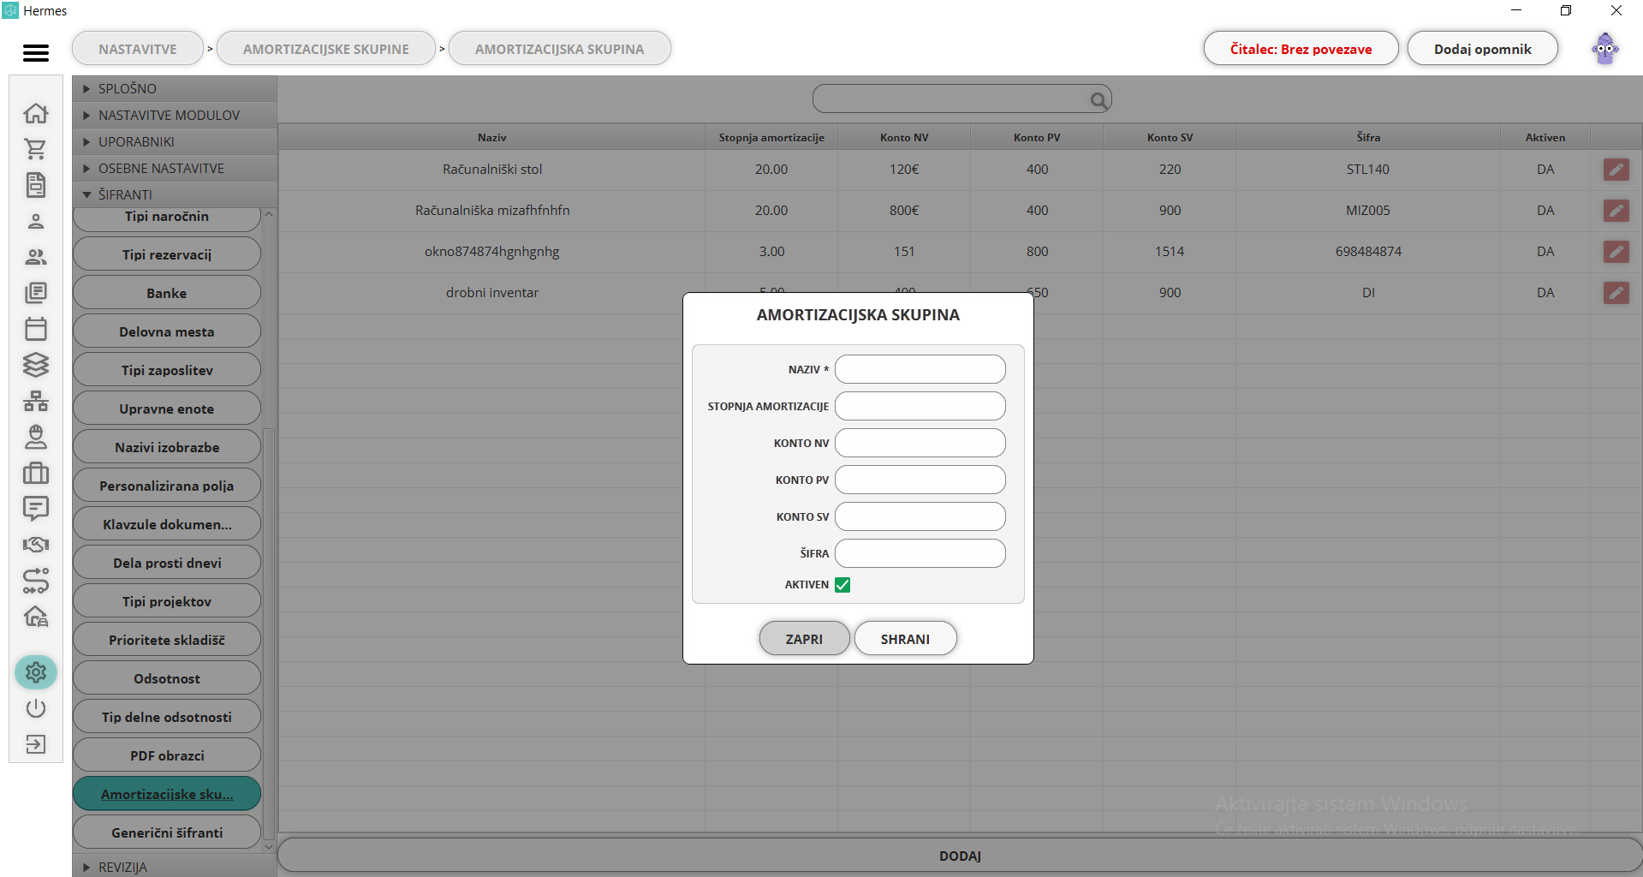Viewport: 1643px width, 877px height.
Task: Expand the REVIZIJA section
Action: tap(175, 867)
